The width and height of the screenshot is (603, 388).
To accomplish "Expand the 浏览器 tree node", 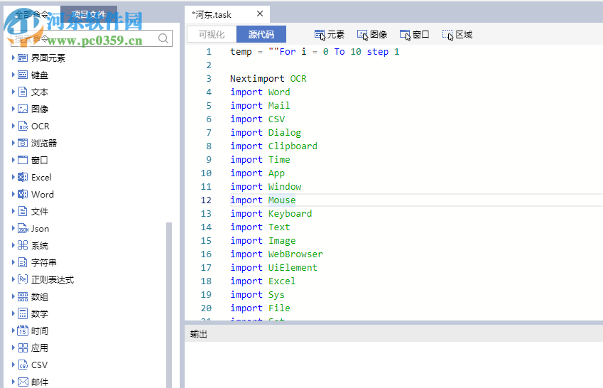I will tap(13, 144).
